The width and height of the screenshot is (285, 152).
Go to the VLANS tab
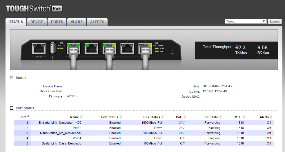click(x=77, y=22)
